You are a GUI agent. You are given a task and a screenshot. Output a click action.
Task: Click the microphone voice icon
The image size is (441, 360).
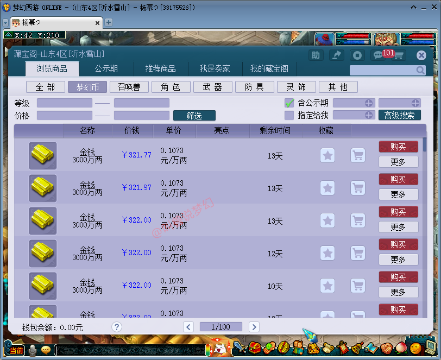pyautogui.click(x=33, y=350)
